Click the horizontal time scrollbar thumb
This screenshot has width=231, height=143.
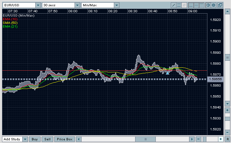145,139
